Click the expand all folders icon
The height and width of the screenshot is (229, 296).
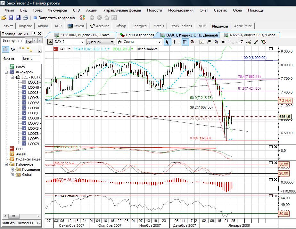pos(22,48)
